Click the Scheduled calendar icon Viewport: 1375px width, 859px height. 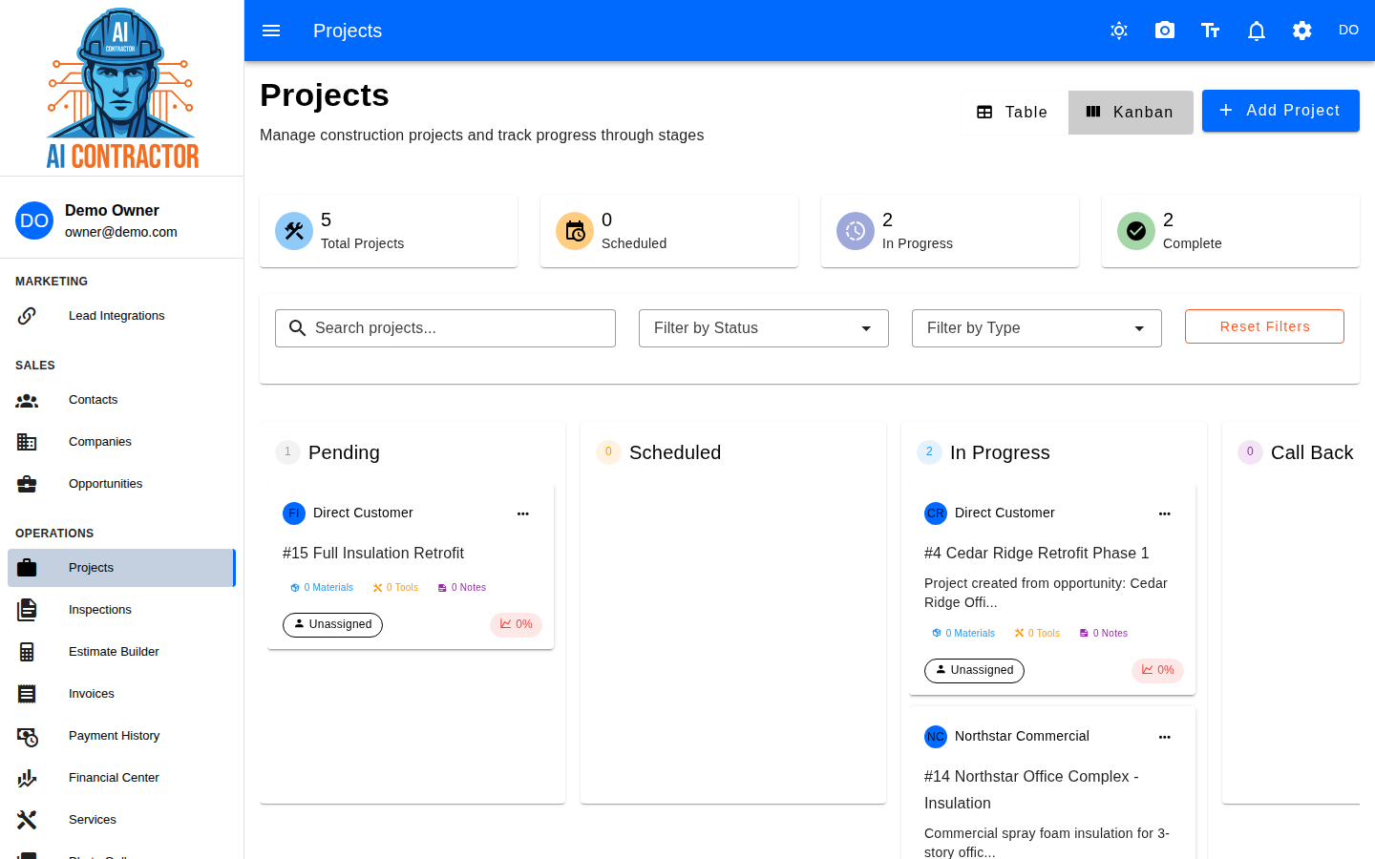575,231
